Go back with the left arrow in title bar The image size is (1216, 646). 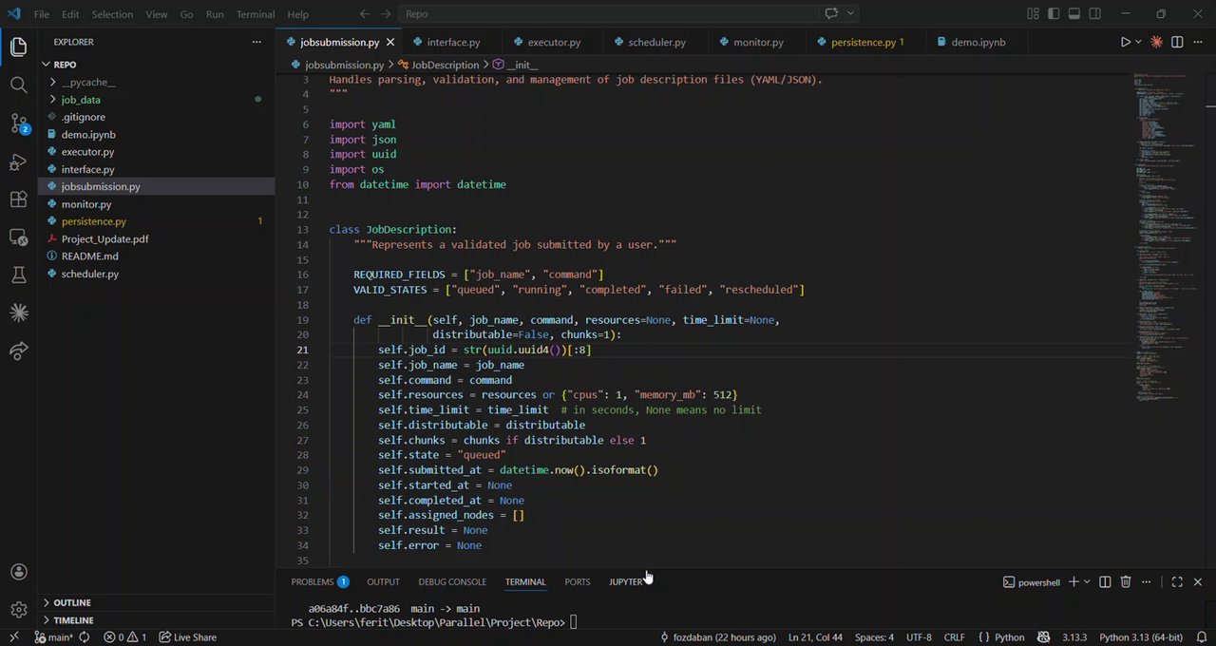pos(365,14)
